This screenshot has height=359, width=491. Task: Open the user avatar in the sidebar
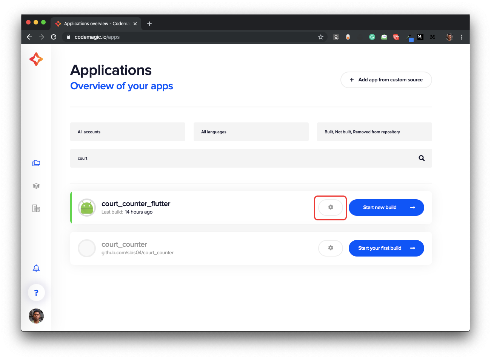point(36,316)
